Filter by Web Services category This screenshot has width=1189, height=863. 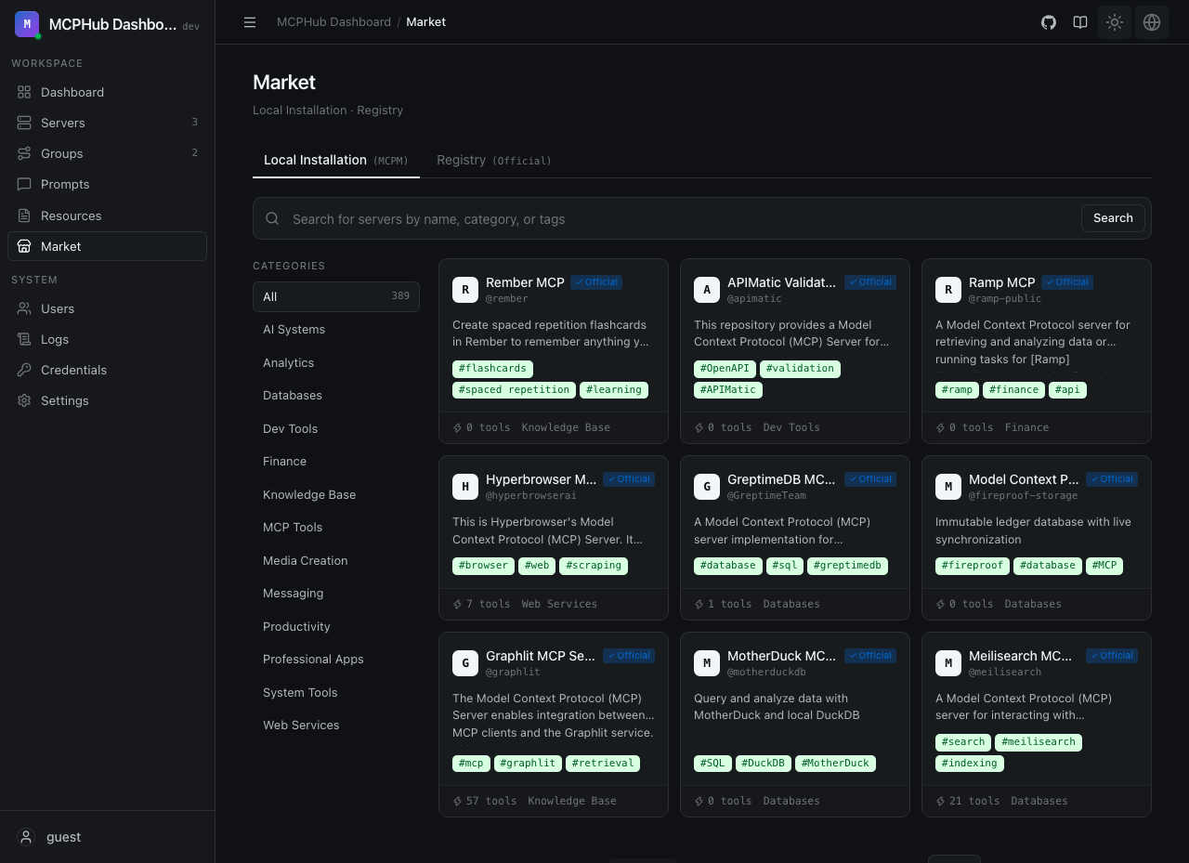pyautogui.click(x=336, y=726)
